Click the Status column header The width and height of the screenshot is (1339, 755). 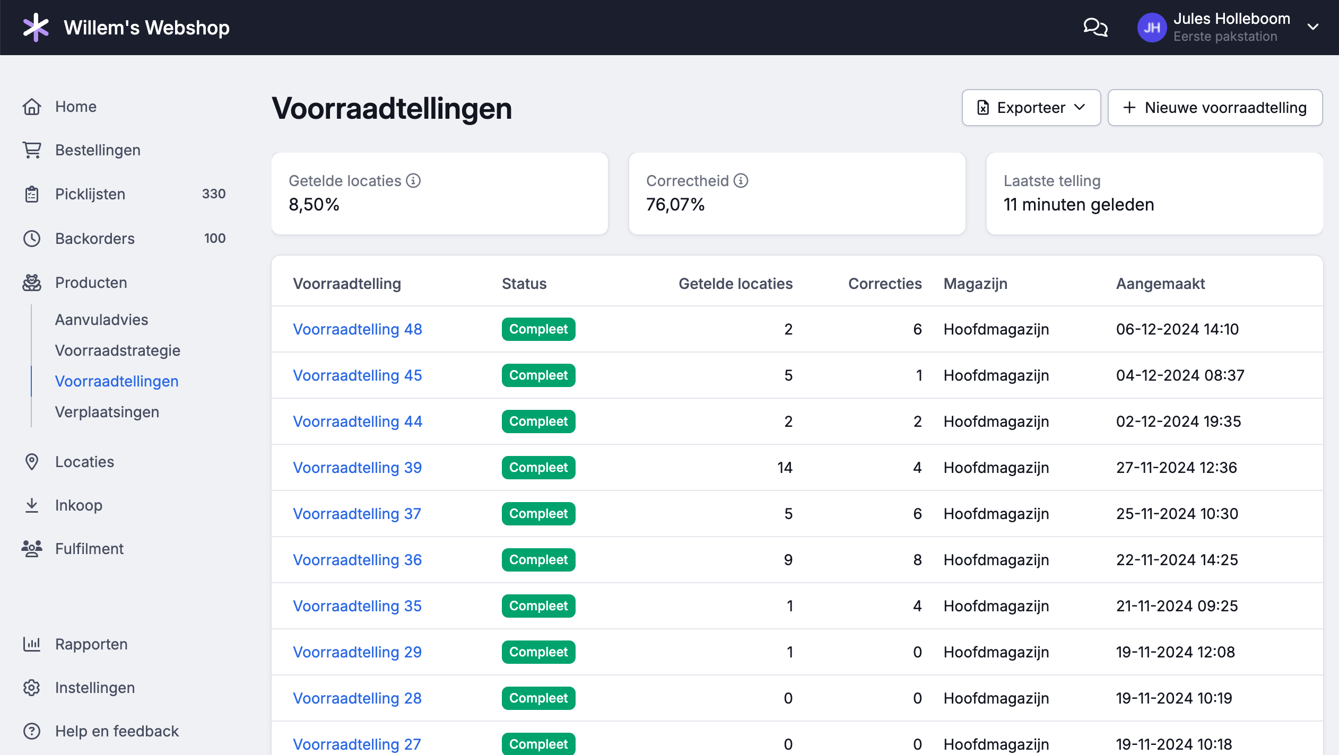pos(524,284)
